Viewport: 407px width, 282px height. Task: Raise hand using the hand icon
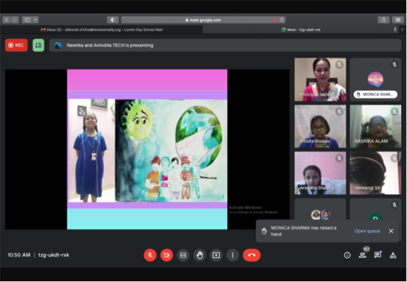[200, 255]
